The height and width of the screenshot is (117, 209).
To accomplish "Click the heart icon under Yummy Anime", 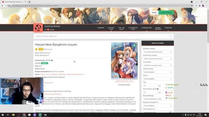I will [48, 30].
